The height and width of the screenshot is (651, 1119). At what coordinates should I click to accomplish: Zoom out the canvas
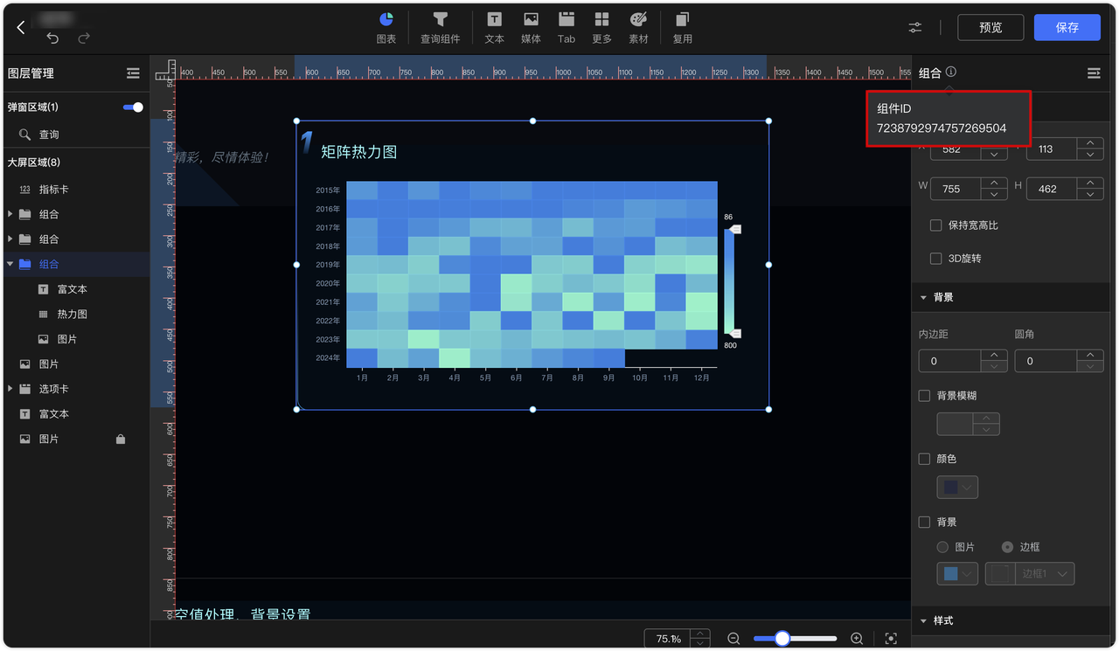pos(733,639)
